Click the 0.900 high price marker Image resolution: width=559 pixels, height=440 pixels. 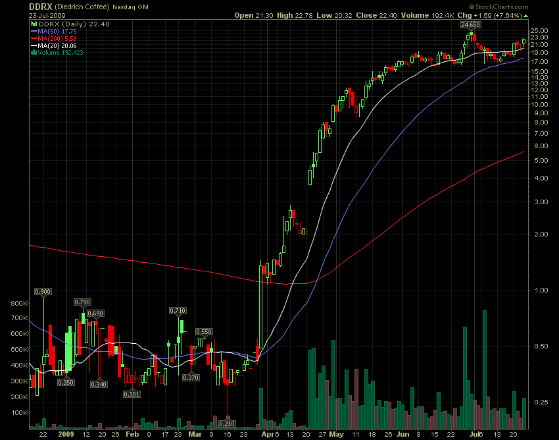click(x=43, y=292)
